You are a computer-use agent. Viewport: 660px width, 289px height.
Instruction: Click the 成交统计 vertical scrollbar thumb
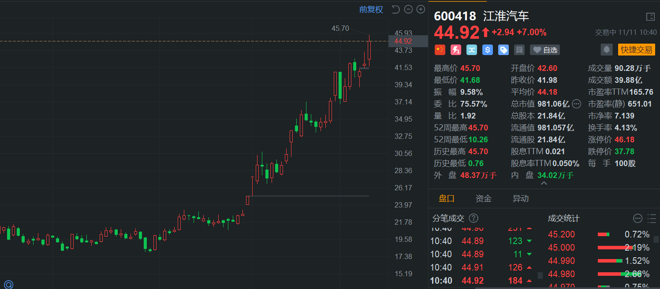coord(656,240)
